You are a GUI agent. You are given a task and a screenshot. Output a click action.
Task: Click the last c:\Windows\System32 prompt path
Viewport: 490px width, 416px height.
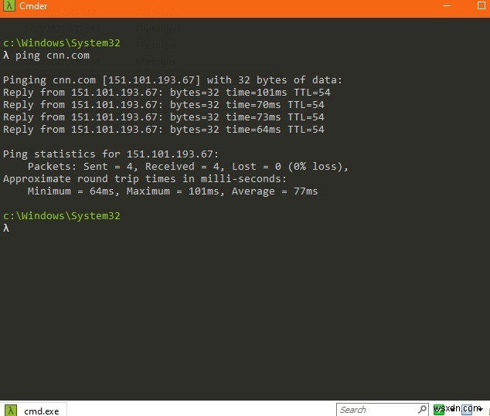pos(62,216)
